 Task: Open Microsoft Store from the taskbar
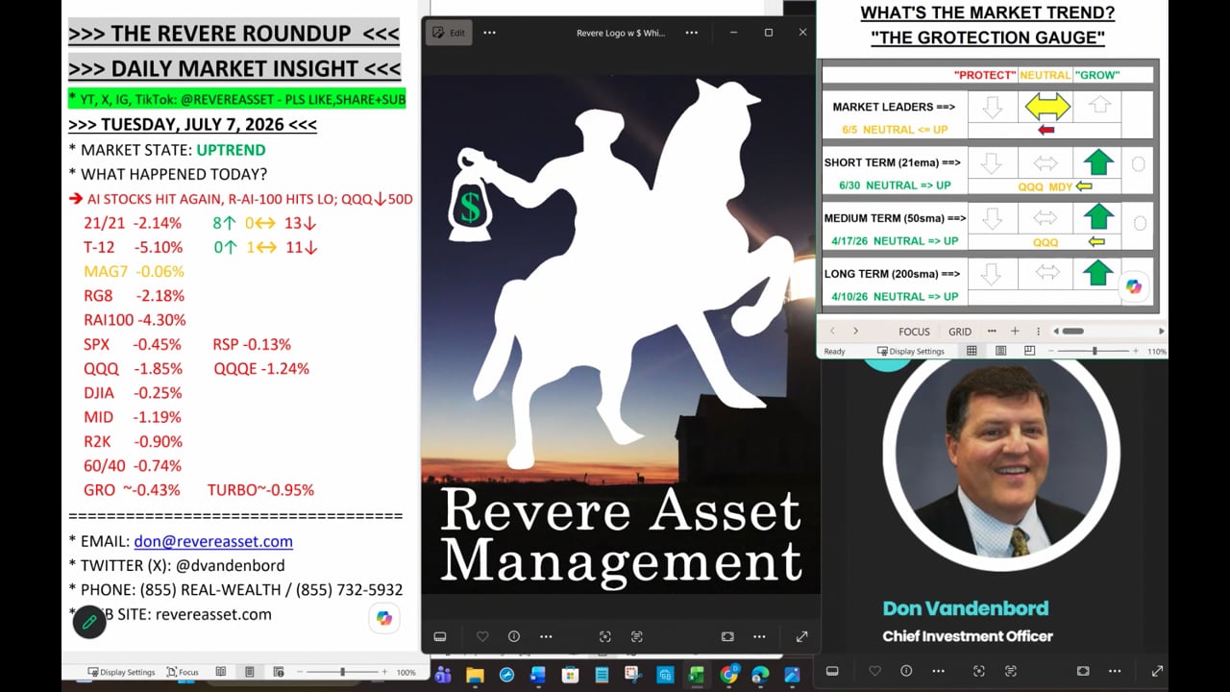pyautogui.click(x=570, y=676)
